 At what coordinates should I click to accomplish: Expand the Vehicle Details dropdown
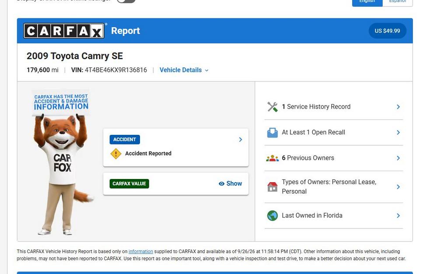pyautogui.click(x=184, y=70)
